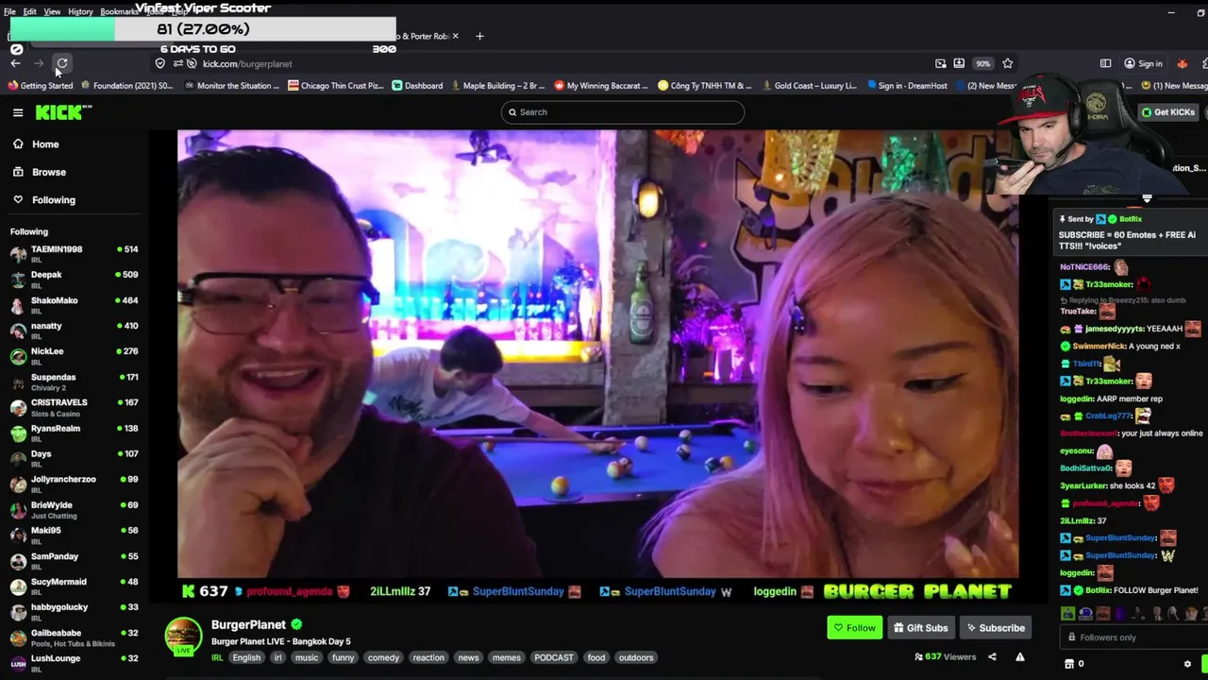1208x680 pixels.
Task: Open the chat shop storefront icon
Action: (x=1068, y=664)
